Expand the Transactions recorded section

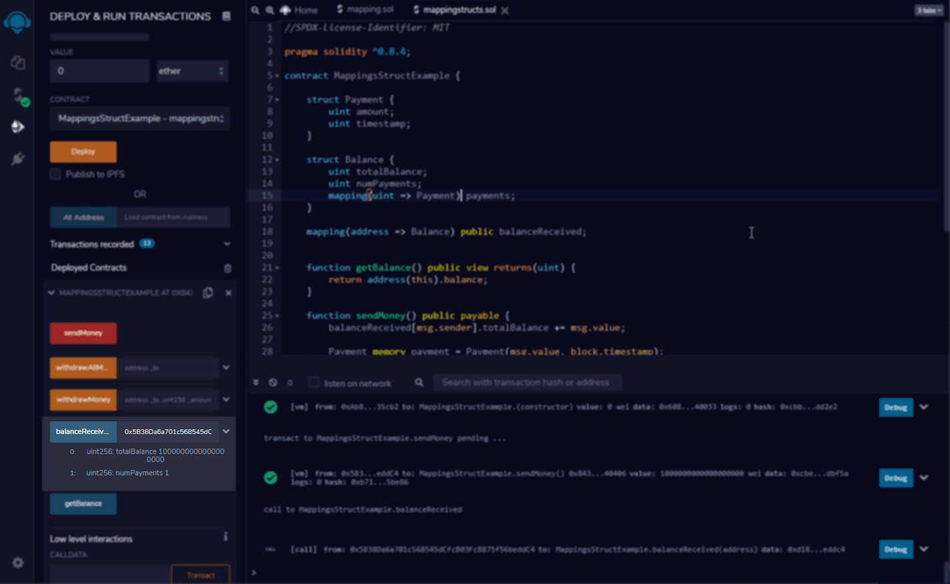(x=227, y=244)
